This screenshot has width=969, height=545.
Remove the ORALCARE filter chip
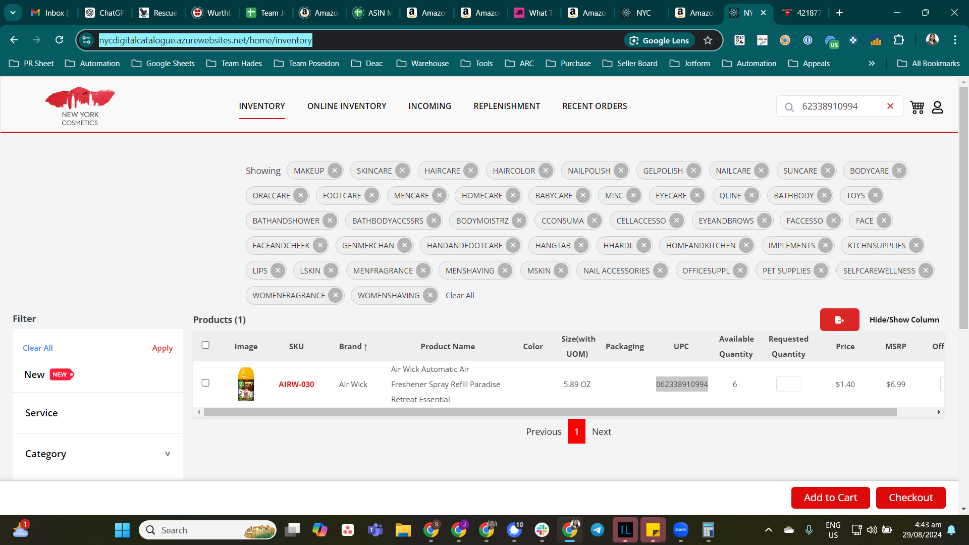[301, 195]
